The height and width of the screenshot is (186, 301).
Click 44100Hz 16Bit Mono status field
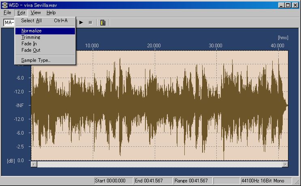coord(266,181)
